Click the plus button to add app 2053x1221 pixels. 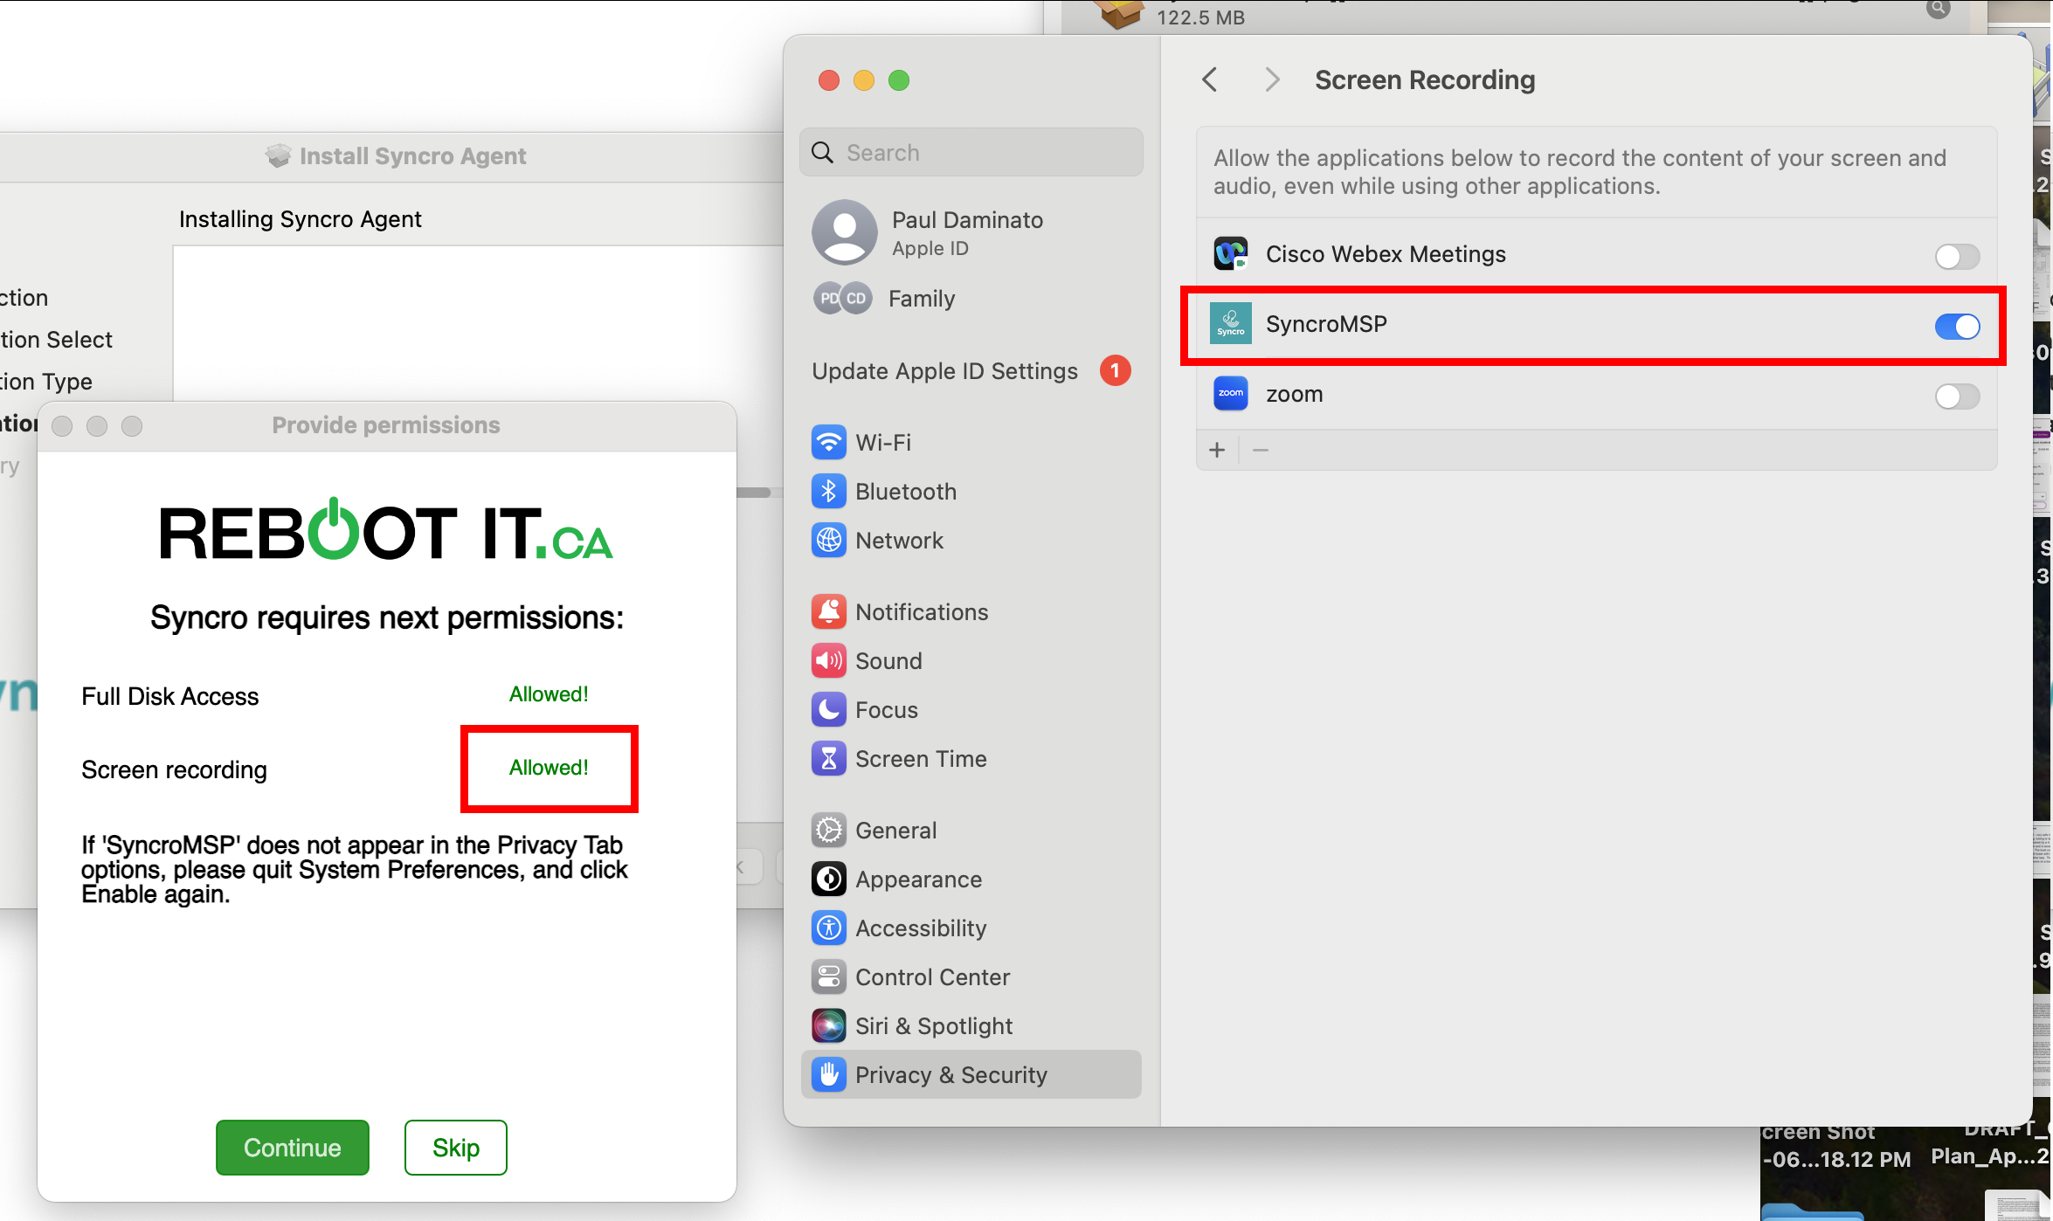click(1217, 451)
